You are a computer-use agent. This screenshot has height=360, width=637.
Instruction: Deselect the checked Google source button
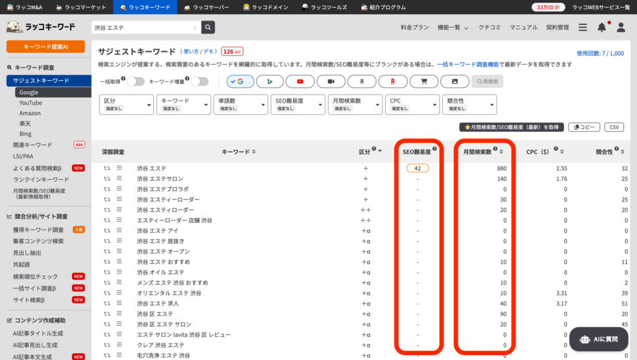click(240, 81)
